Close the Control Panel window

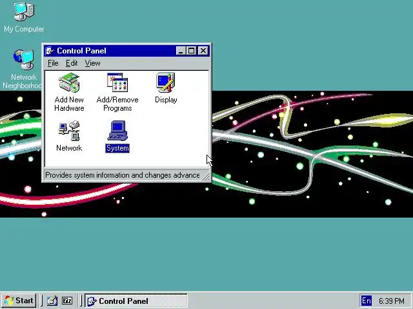tap(203, 51)
